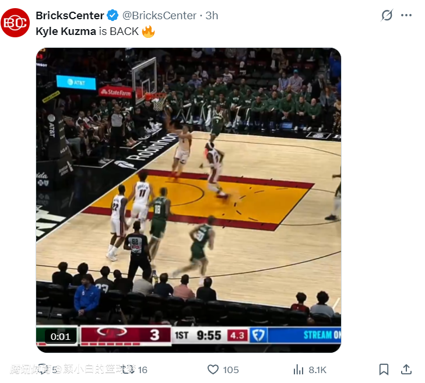Click the 0:01 video time indicator
Screen dimensions: 425x383
[60, 336]
